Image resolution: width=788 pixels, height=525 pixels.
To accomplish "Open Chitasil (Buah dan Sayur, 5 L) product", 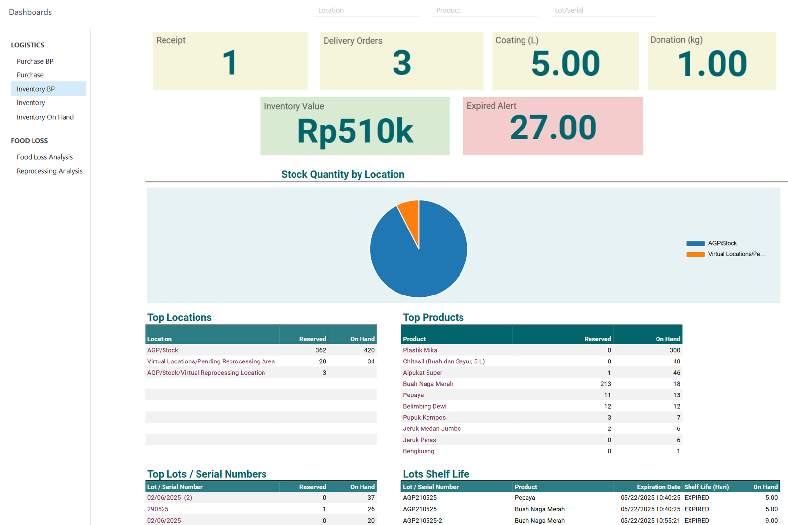I will [x=444, y=361].
